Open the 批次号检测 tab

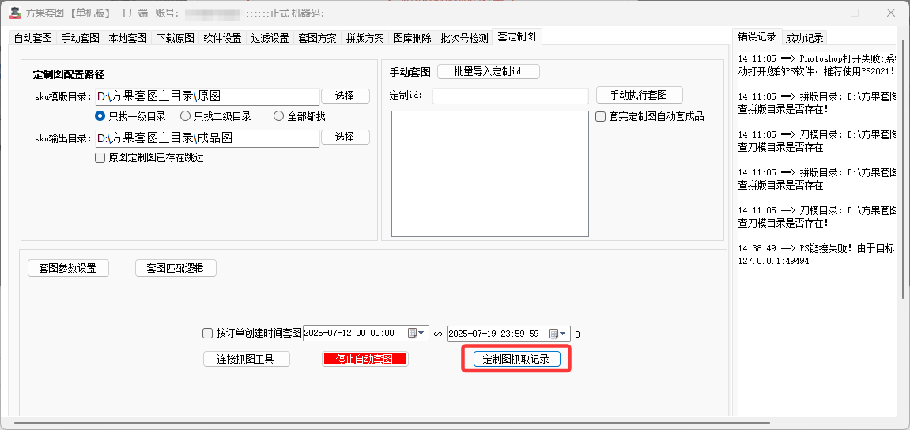(464, 38)
